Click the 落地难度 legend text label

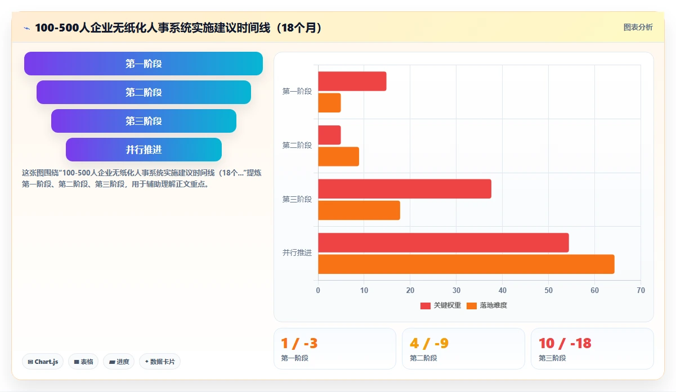[494, 305]
